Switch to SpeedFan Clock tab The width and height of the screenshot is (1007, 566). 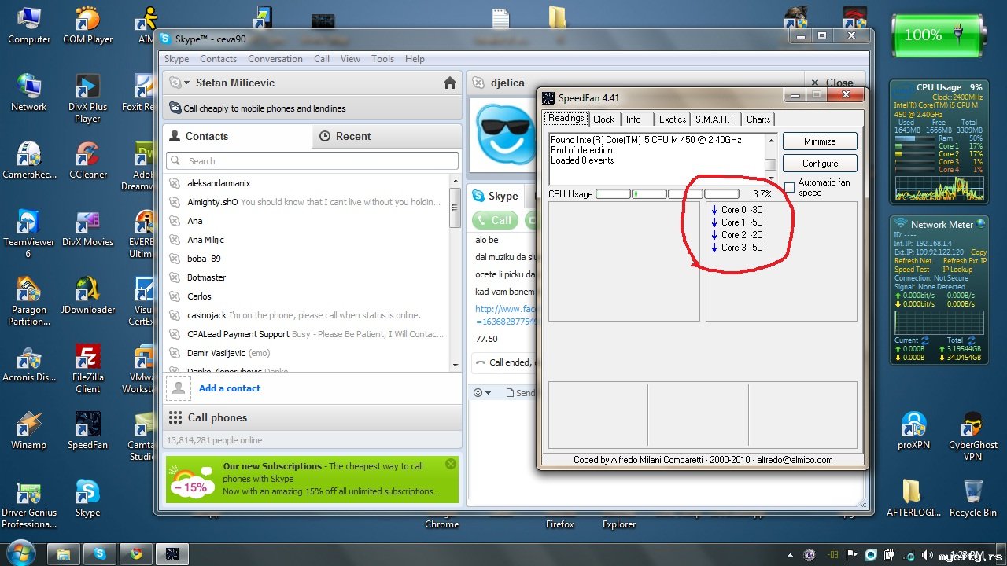603,119
